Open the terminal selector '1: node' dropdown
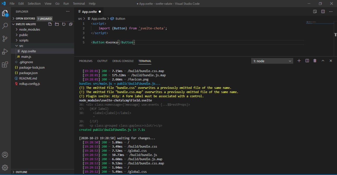The width and height of the screenshot is (337, 175). (x=272, y=61)
